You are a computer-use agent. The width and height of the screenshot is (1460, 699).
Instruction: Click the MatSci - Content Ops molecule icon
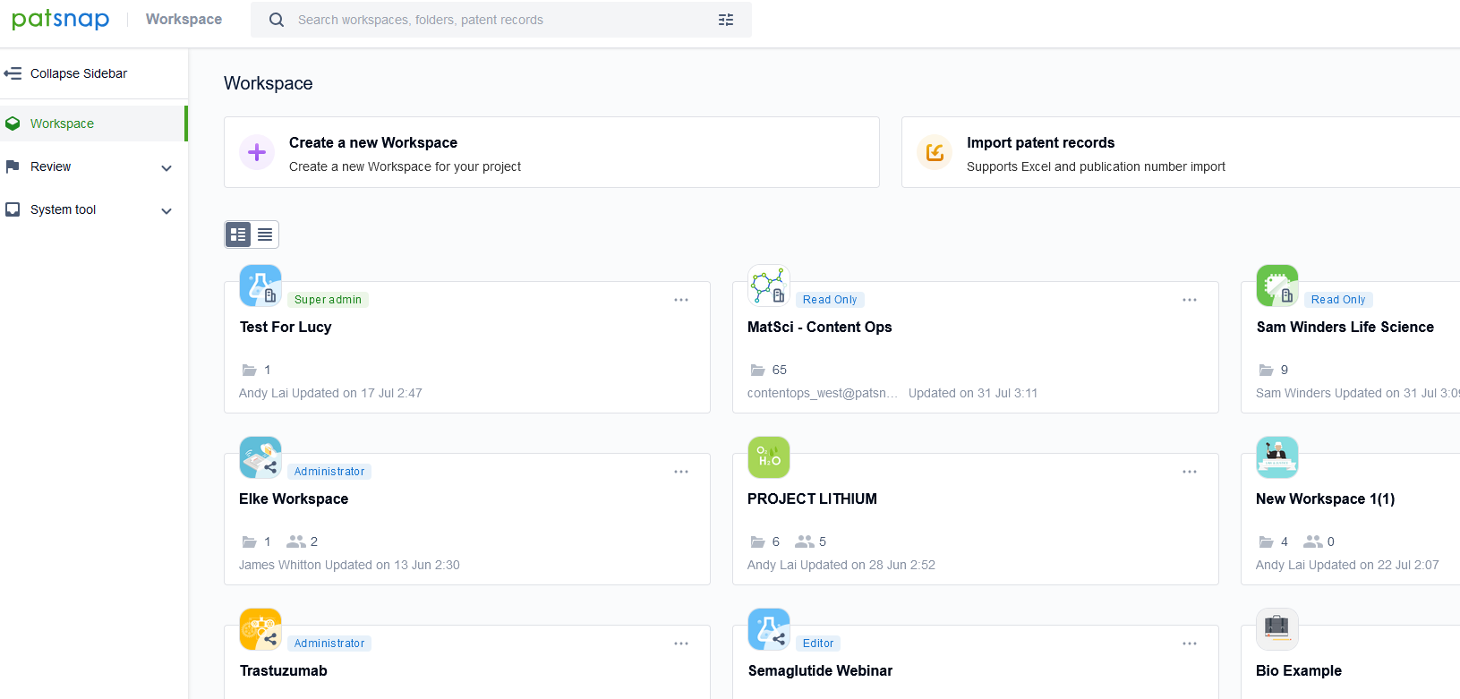(x=769, y=286)
